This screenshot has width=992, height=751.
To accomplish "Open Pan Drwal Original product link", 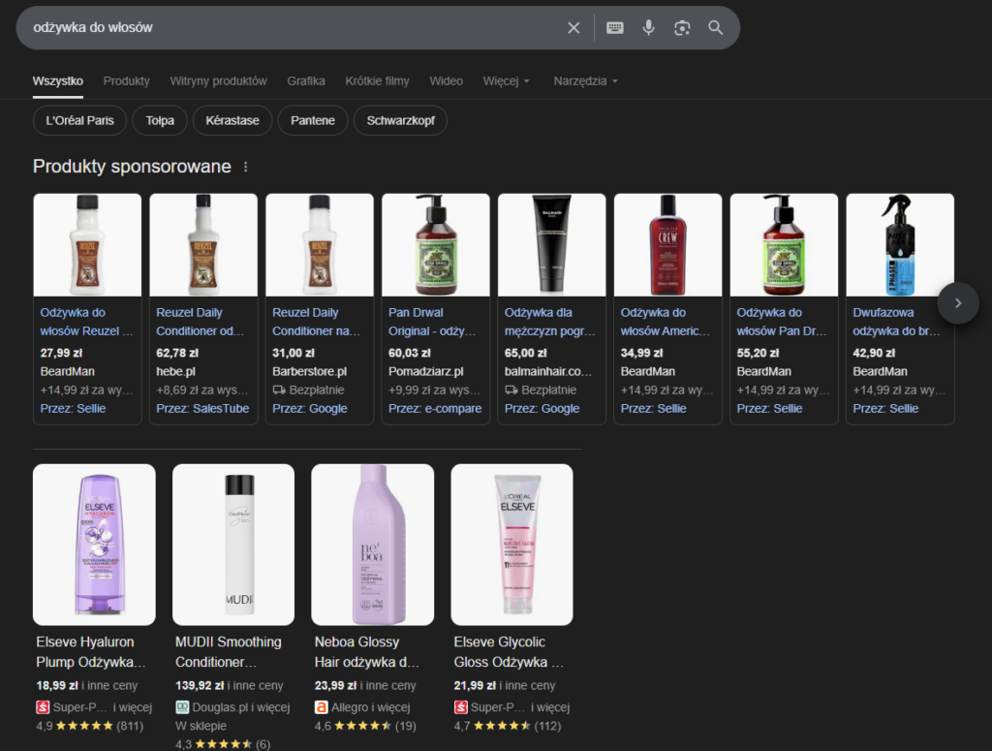I will 431,322.
